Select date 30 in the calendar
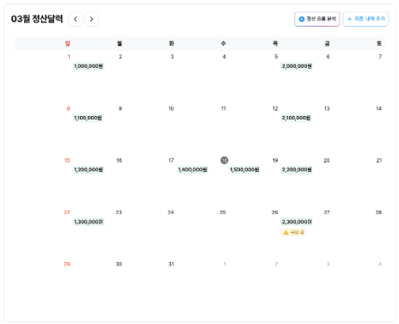Screen dimensions: 399x324 (x=119, y=264)
